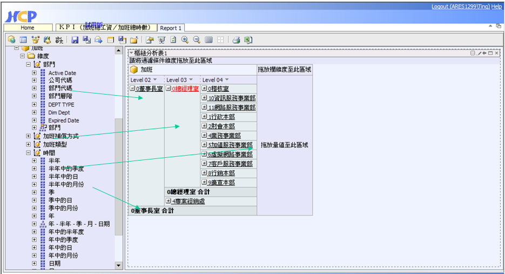Collapse the 時間 dimension node
This screenshot has height=274, width=505.
(x=29, y=153)
